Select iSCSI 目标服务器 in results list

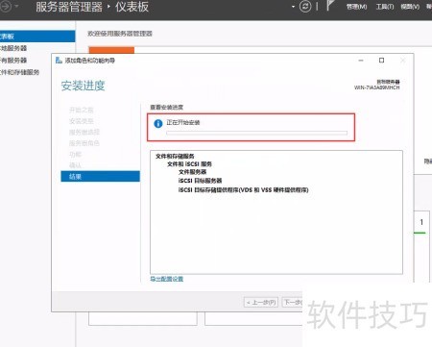point(200,181)
